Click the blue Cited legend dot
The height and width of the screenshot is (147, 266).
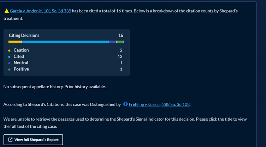[9, 57]
